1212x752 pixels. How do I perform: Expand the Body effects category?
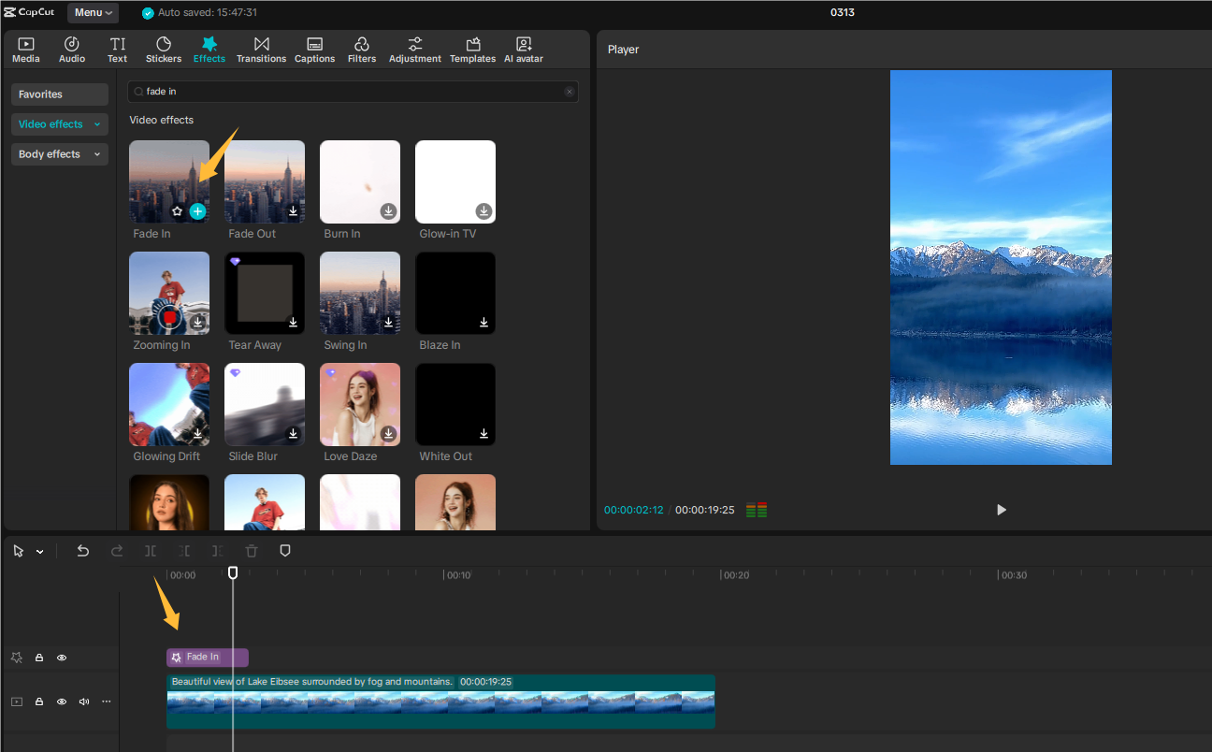pos(60,154)
